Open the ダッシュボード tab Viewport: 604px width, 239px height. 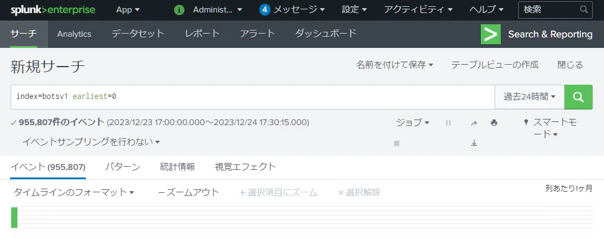pyautogui.click(x=326, y=34)
